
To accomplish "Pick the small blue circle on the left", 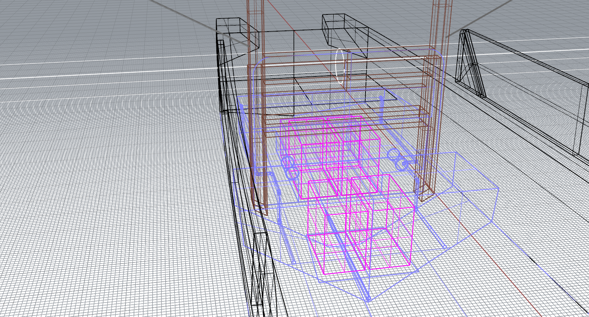I will click(x=287, y=162).
